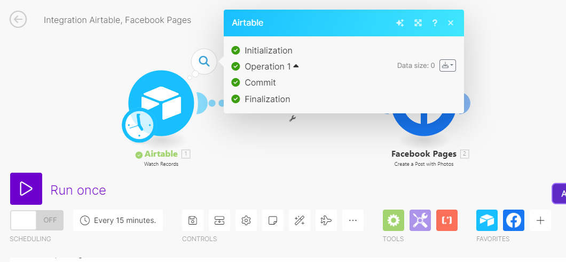Click Create a Post with Photos caption
The width and height of the screenshot is (566, 262).
tap(424, 164)
